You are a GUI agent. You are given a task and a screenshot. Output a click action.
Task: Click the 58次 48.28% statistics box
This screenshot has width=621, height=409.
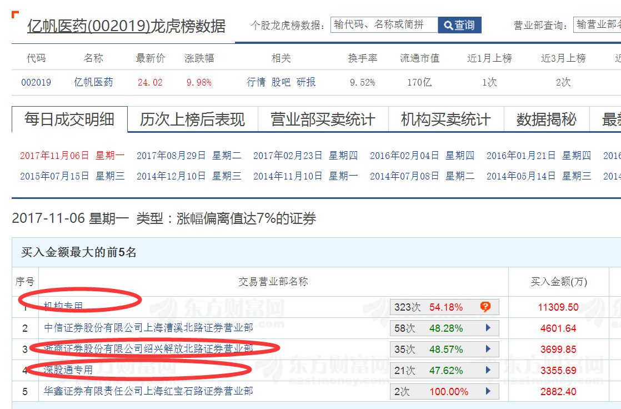tap(444, 328)
